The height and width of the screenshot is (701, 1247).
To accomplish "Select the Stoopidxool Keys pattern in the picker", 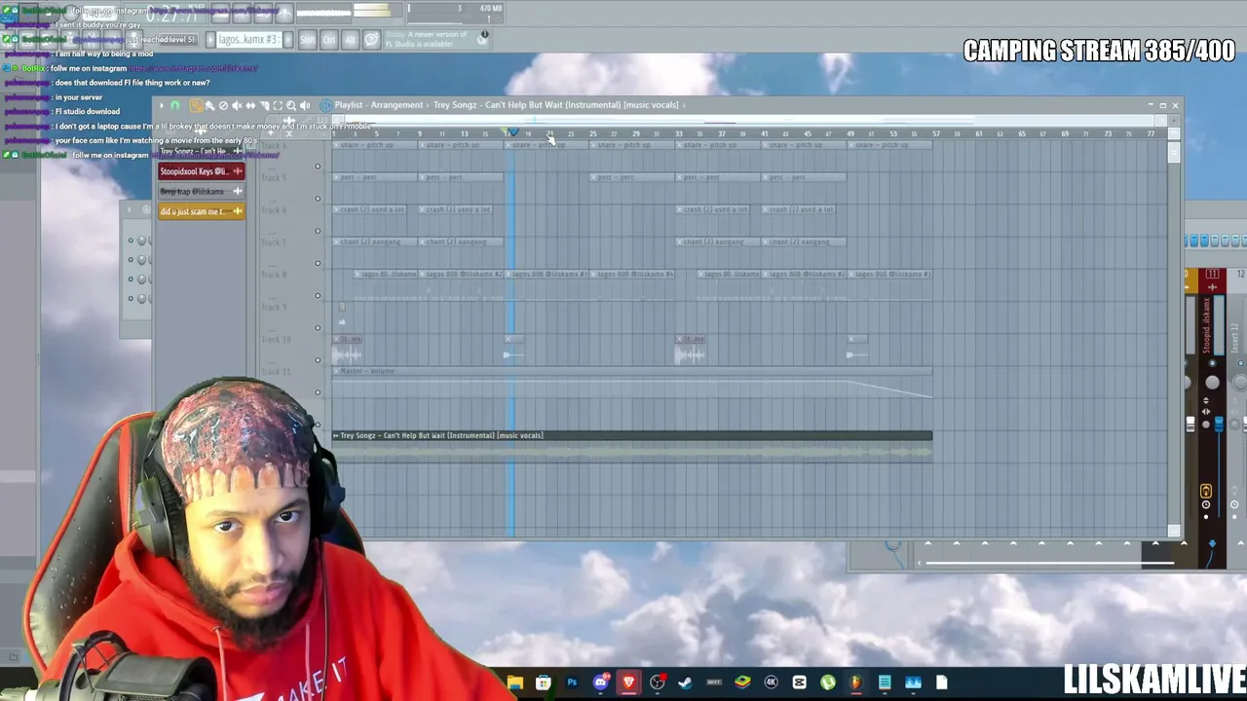I will pos(202,171).
